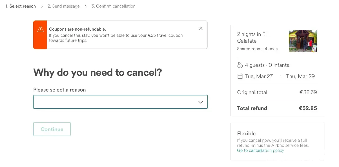Click the chevron before the Confirm cancellation step

coord(86,6)
